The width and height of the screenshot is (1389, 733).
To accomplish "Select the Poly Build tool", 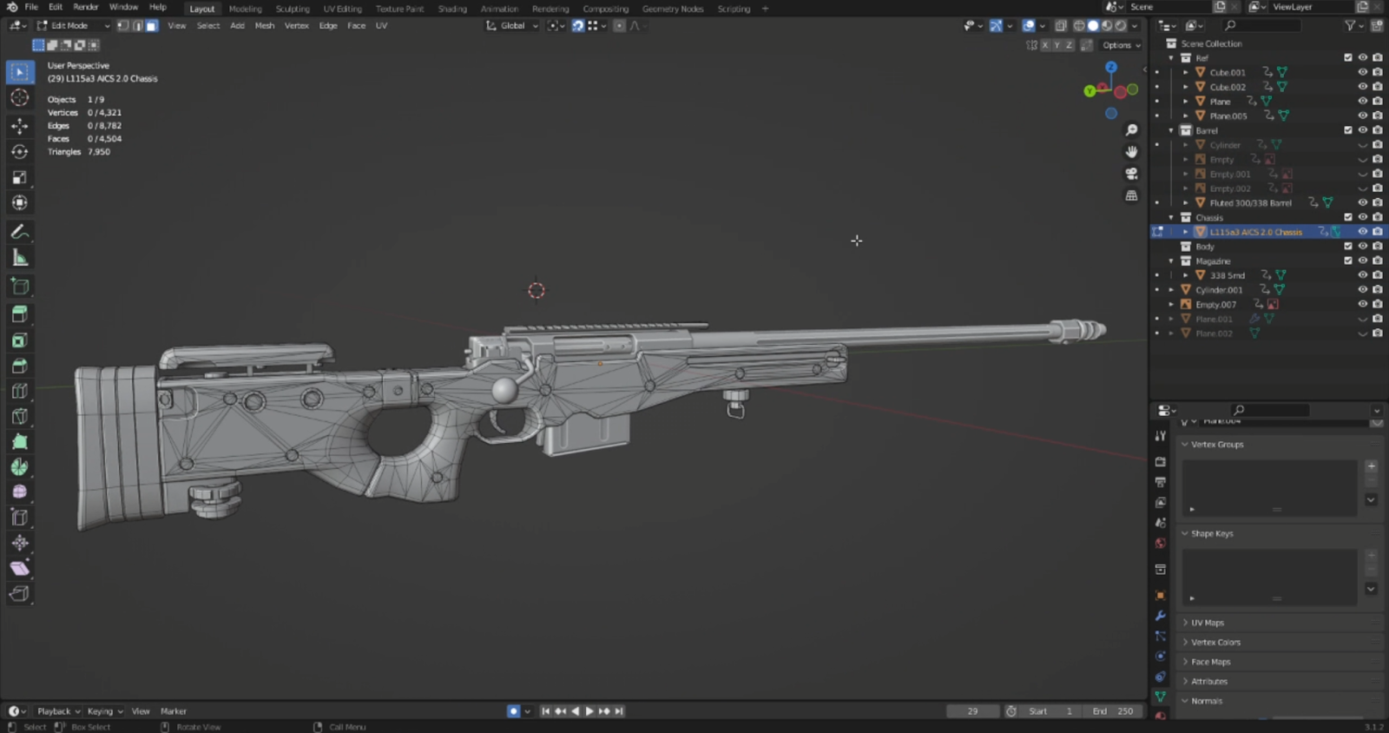I will pos(20,441).
